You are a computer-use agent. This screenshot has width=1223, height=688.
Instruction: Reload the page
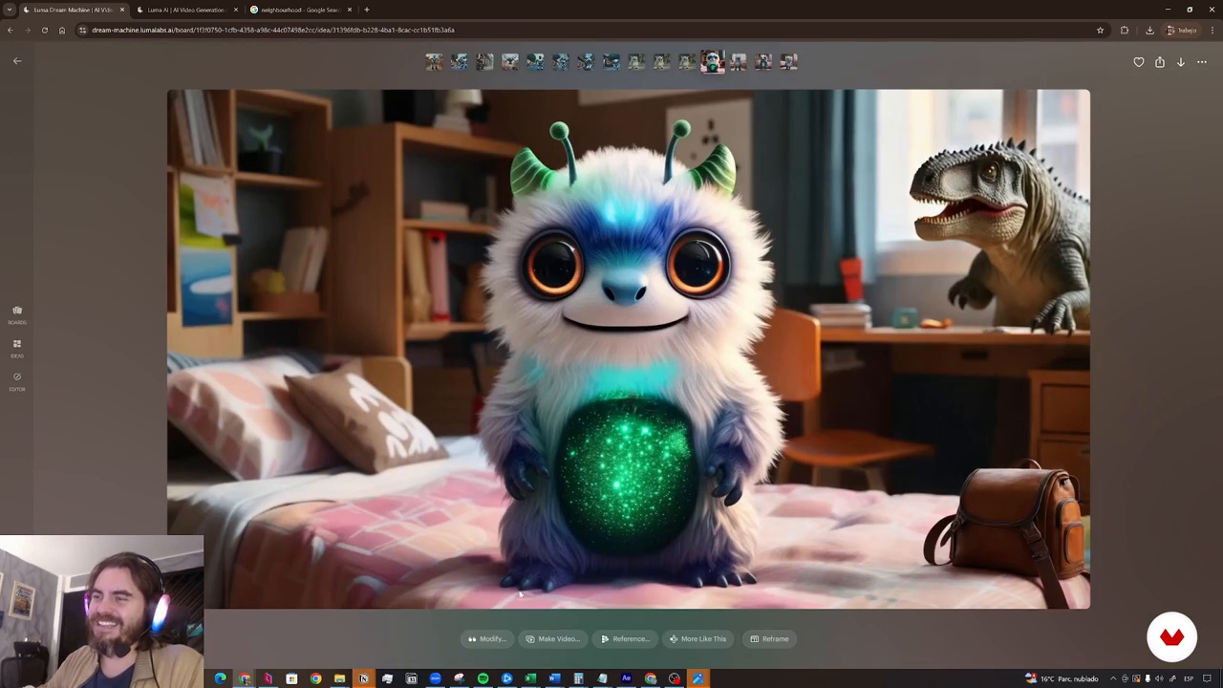click(x=44, y=30)
